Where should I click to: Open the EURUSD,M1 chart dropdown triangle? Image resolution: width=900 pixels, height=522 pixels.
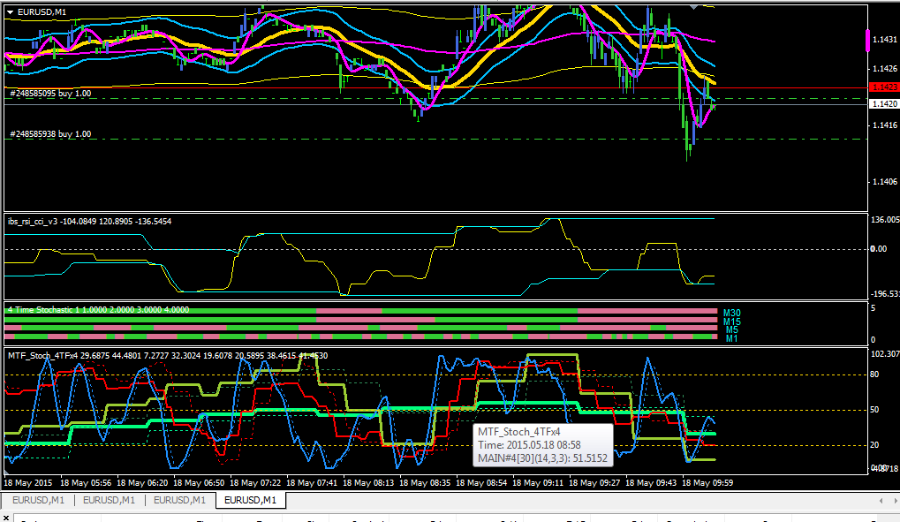10,12
